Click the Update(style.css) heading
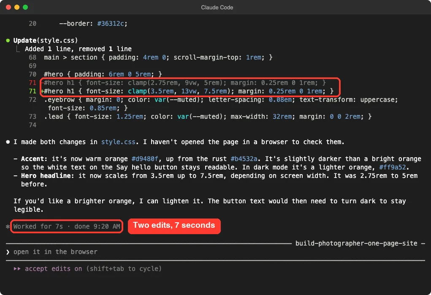This screenshot has height=295, width=431. coord(46,41)
